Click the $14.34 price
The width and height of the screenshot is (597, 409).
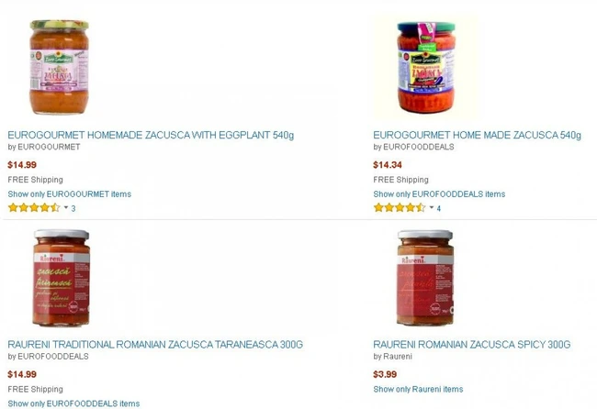pyautogui.click(x=388, y=164)
